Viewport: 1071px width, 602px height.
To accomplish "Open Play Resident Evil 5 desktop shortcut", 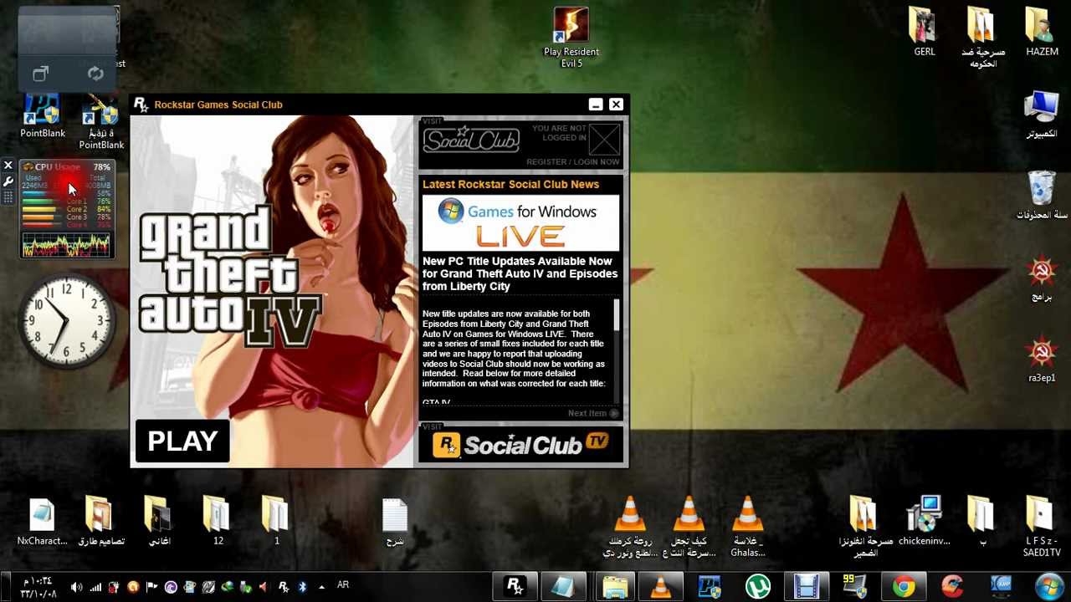I will 571,38.
